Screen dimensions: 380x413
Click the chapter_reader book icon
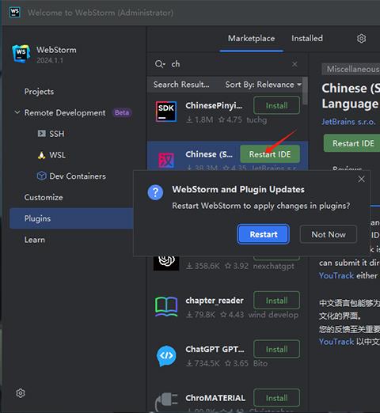(x=166, y=307)
